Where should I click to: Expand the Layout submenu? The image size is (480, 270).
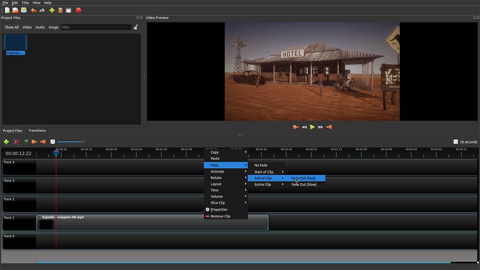pos(226,184)
